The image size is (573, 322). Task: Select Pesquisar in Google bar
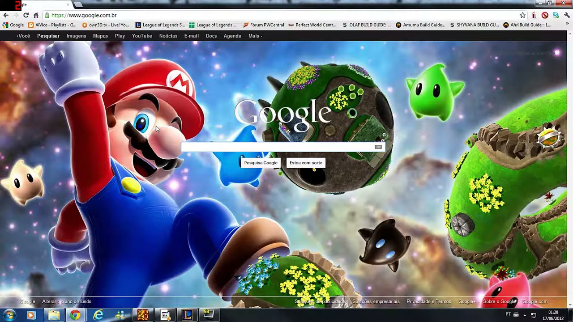(x=48, y=36)
